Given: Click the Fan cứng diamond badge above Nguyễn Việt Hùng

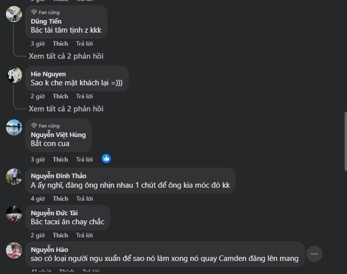Looking at the screenshot, I should click(x=34, y=125).
